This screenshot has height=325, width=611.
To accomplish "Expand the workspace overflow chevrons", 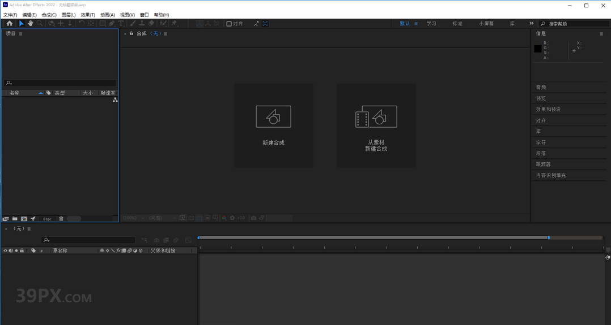I will 531,23.
